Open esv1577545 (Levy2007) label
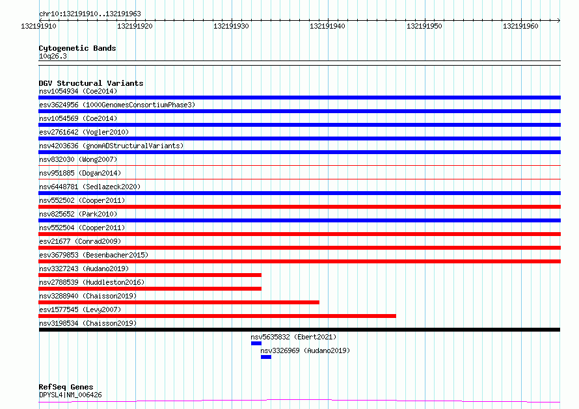579x409 pixels. tap(80, 310)
